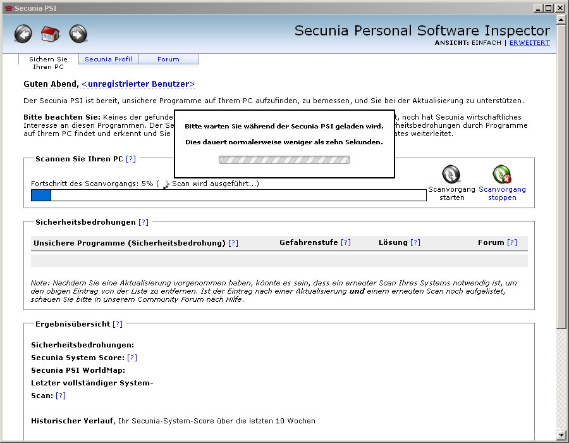569x443 pixels.
Task: Minimize the Secunia PSI window
Action: pyautogui.click(x=538, y=8)
